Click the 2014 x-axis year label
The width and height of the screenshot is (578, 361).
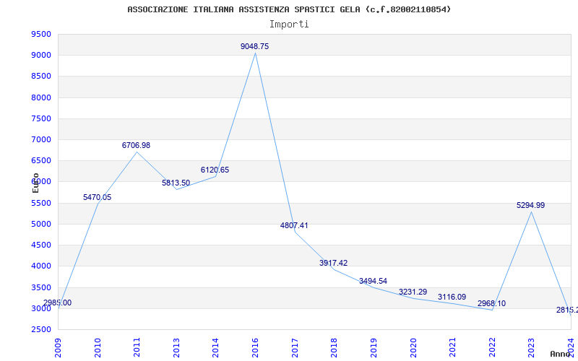click(215, 347)
